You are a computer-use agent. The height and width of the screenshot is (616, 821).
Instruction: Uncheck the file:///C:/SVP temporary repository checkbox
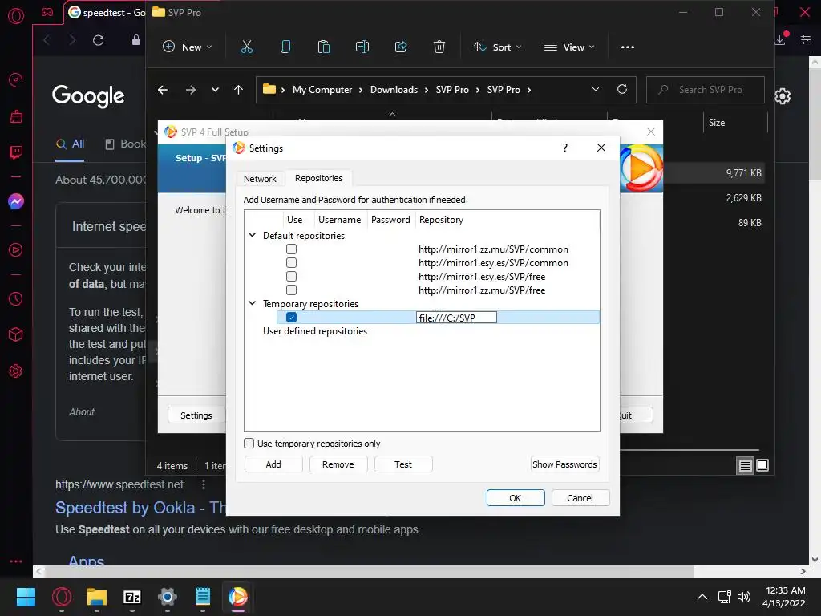click(x=292, y=318)
